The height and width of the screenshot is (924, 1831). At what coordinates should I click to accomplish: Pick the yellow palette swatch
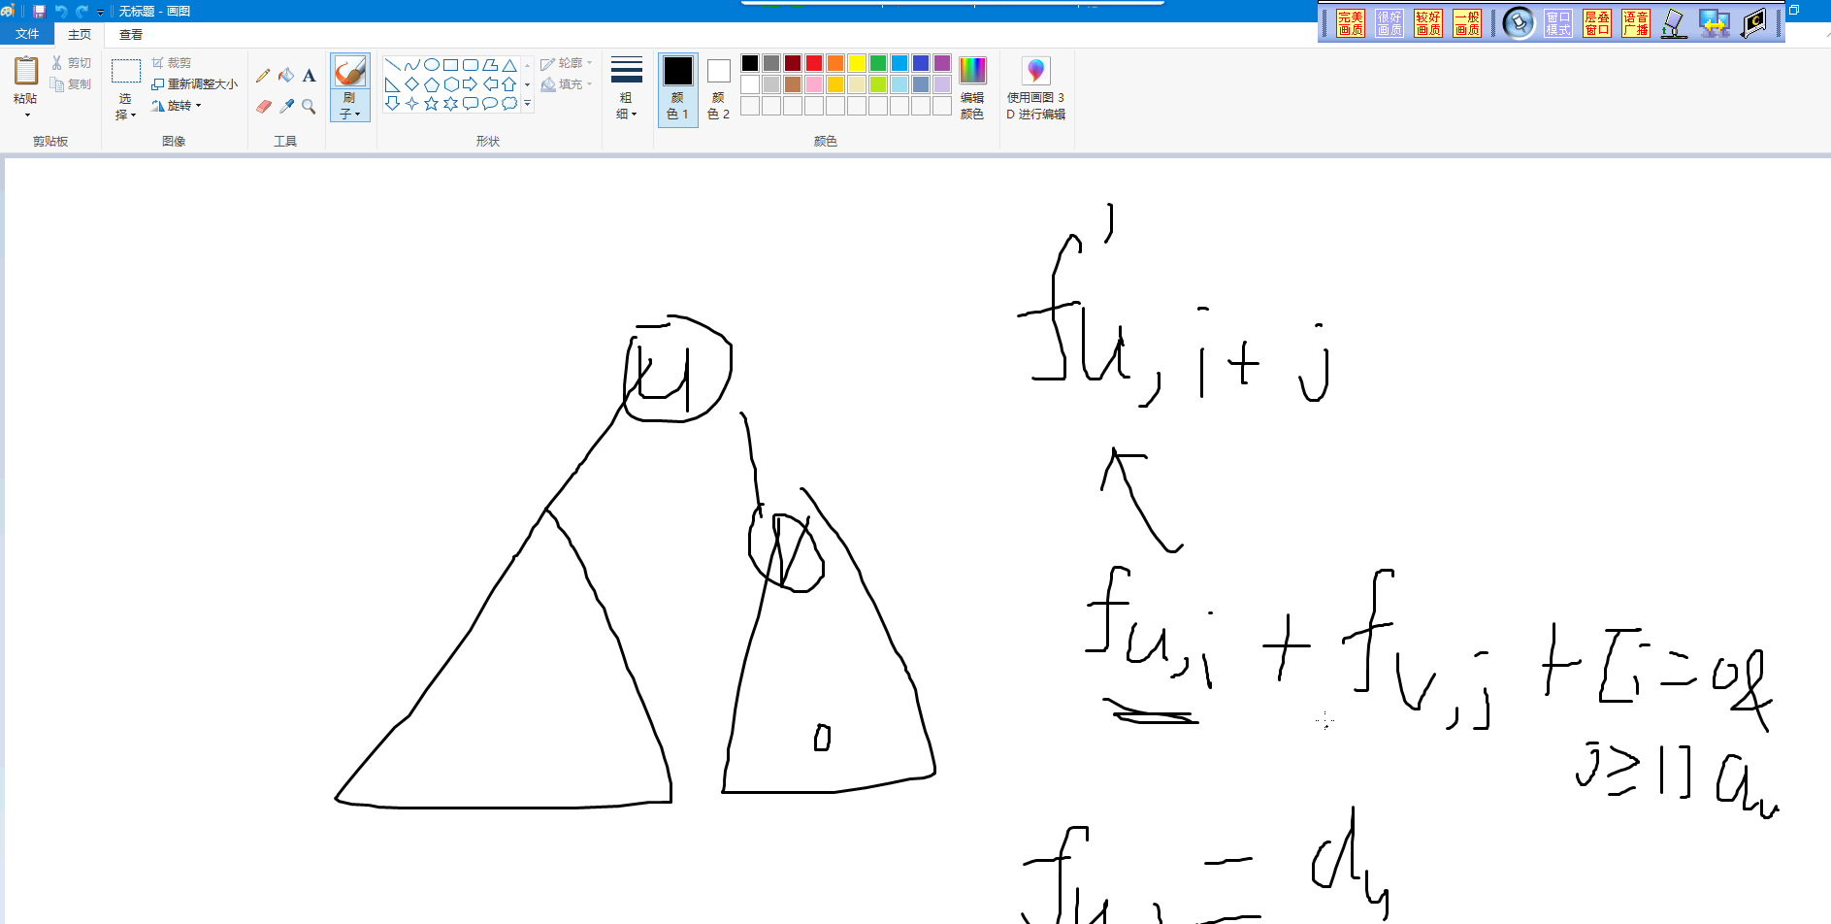point(857,63)
